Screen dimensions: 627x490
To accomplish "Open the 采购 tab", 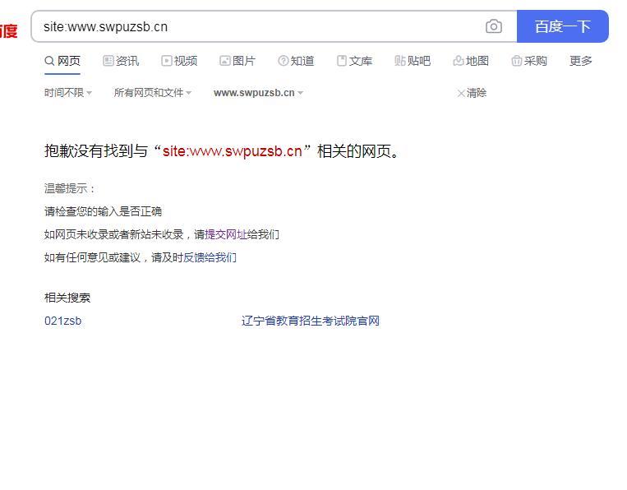I will [x=529, y=61].
